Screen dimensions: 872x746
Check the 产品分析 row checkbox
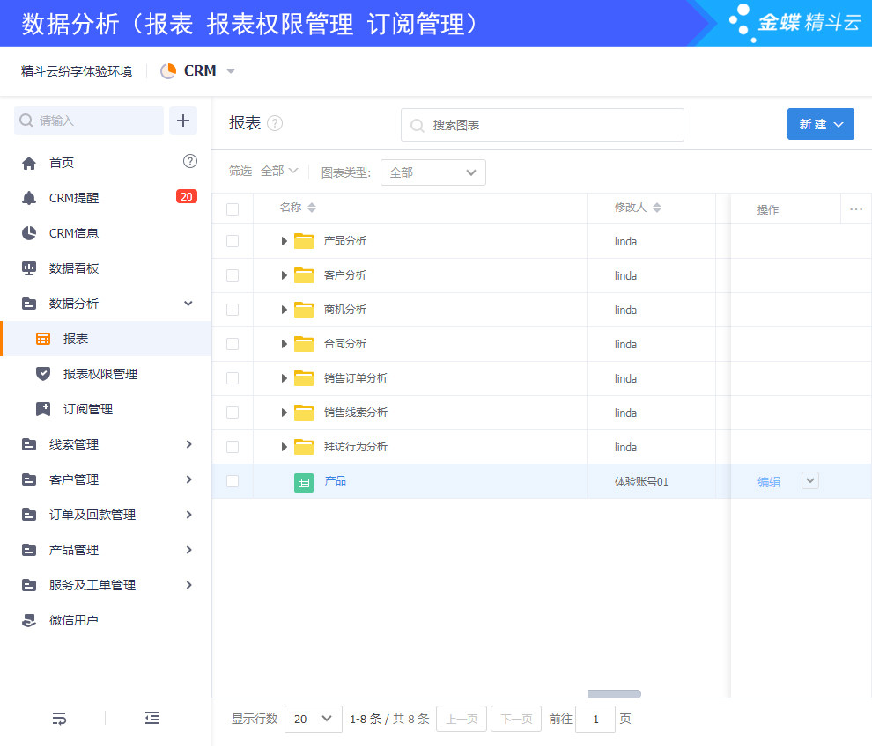coord(233,241)
